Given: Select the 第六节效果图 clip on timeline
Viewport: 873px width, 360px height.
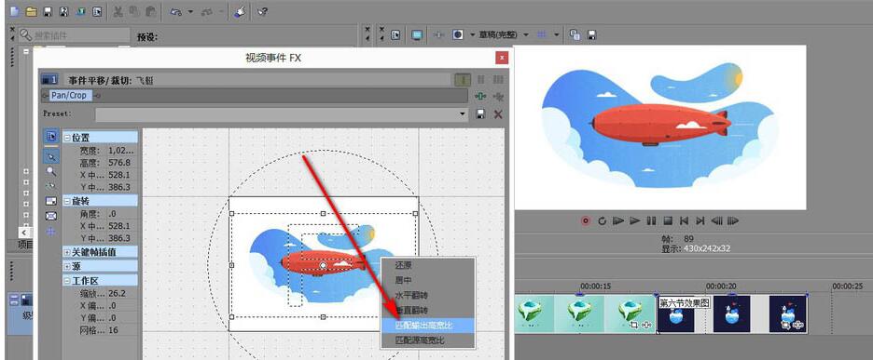Looking at the screenshot, I should click(731, 313).
